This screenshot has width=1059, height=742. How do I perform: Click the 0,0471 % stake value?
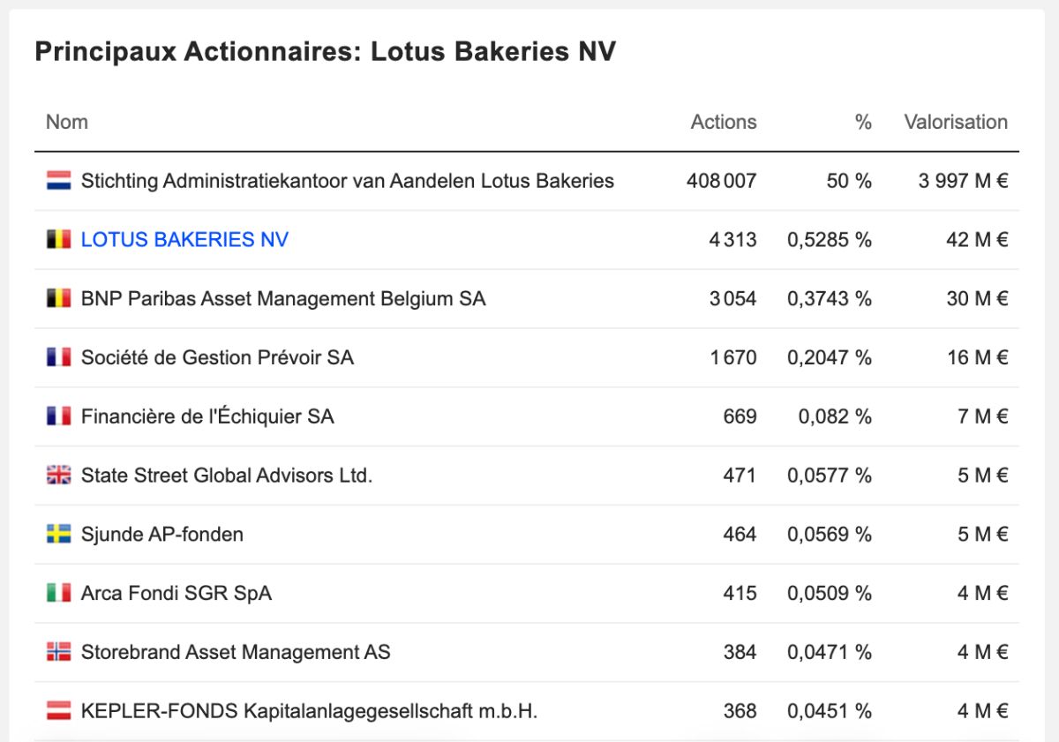(830, 652)
